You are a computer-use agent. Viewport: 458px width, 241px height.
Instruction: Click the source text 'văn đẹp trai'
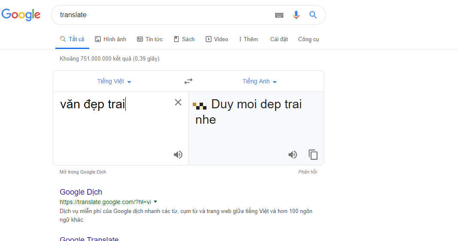click(x=93, y=104)
